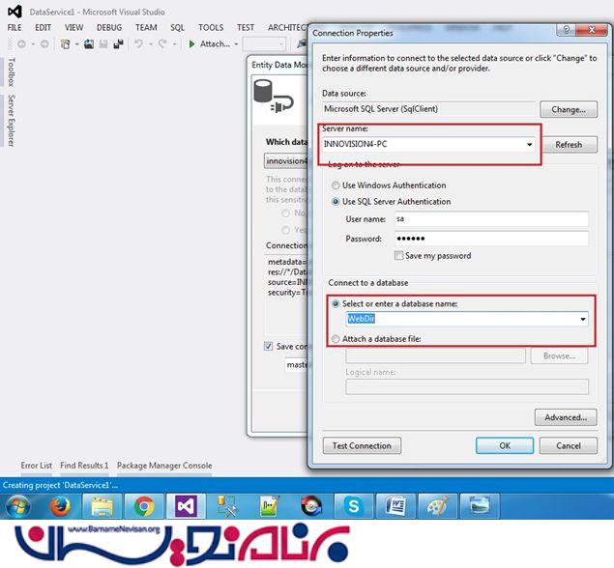Click the help question mark in Connection Properties

click(566, 30)
